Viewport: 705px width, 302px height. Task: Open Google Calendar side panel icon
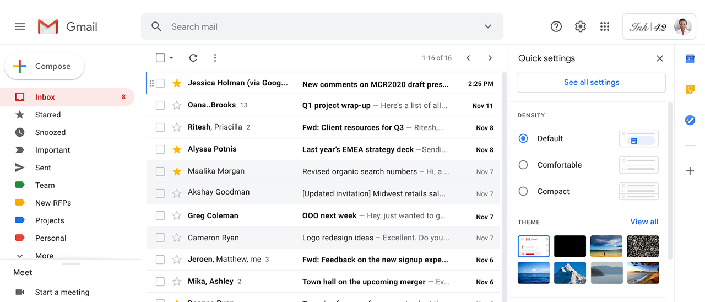pos(690,58)
